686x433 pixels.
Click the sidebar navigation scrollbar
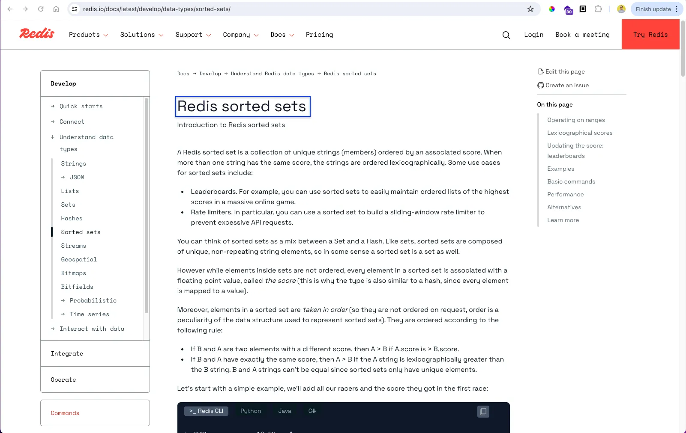point(147,205)
